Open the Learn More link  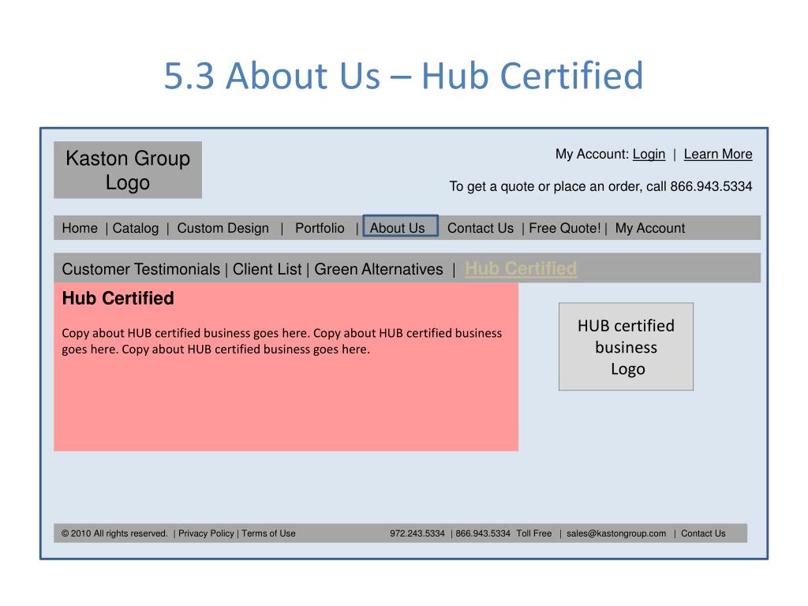(x=718, y=154)
